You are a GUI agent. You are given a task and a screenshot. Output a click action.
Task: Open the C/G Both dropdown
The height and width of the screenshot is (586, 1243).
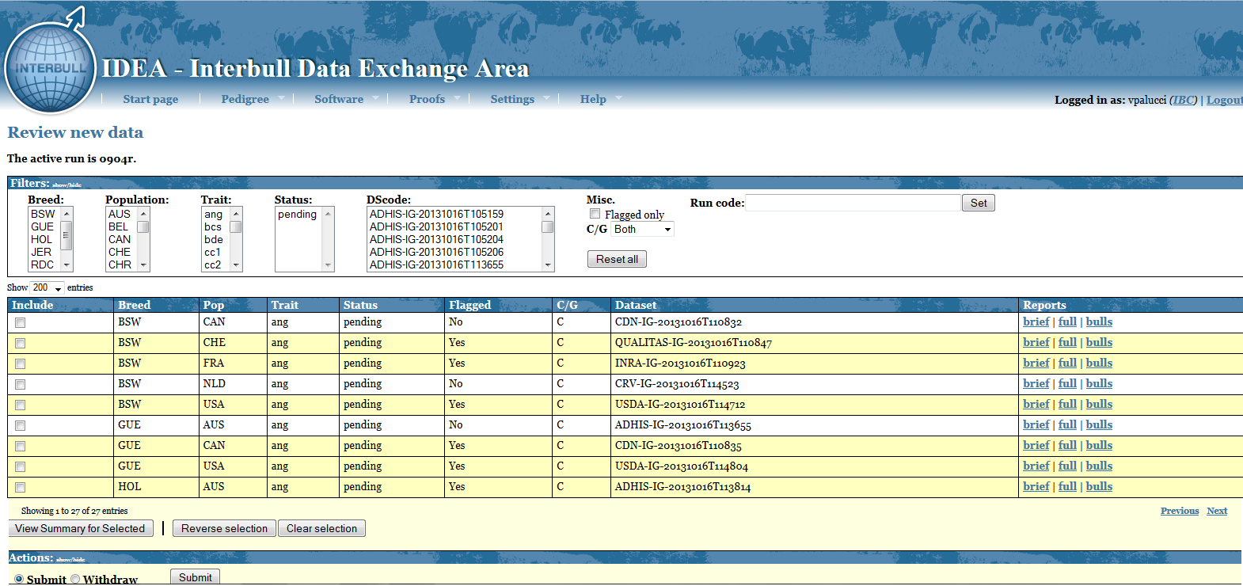coord(642,230)
